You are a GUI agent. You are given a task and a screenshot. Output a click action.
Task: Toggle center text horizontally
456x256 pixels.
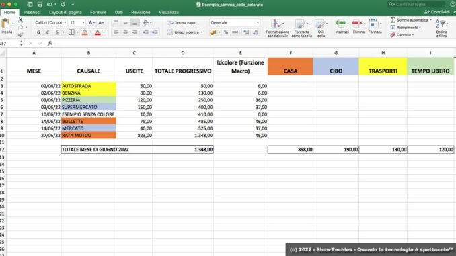pyautogui.click(x=125, y=32)
